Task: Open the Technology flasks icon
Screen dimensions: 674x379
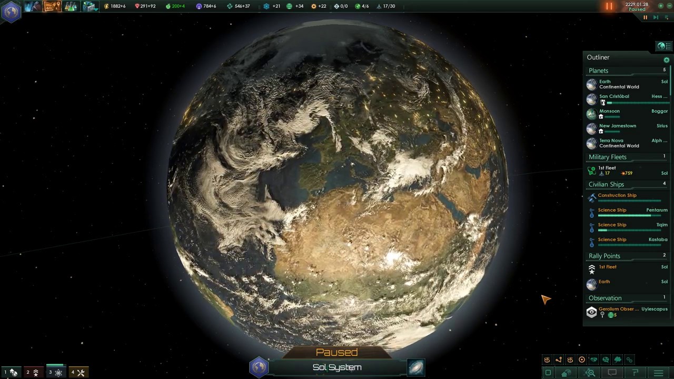Action: coord(70,6)
